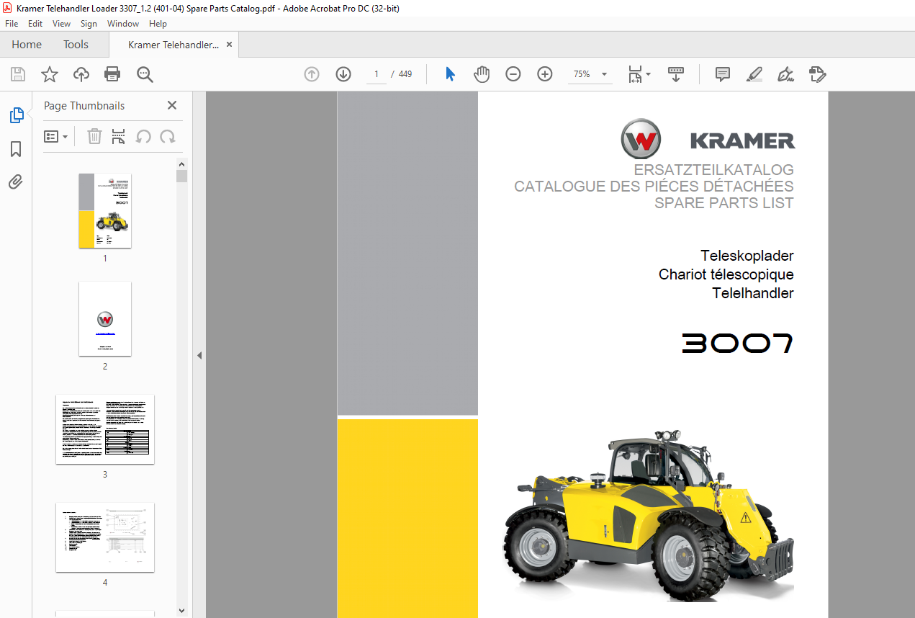The width and height of the screenshot is (915, 618).
Task: Zoom out with the minus icon
Action: click(x=513, y=74)
